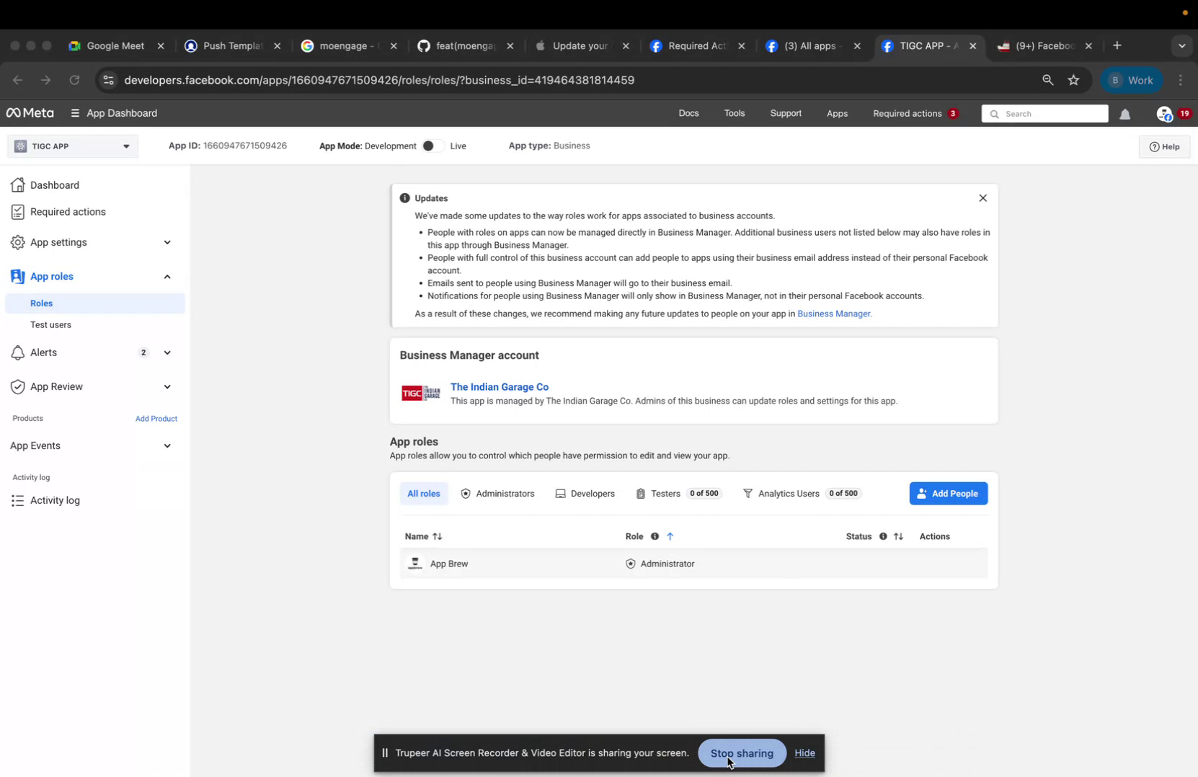Viewport: 1198px width, 777px height.
Task: Open the Help panel
Action: 1165,146
